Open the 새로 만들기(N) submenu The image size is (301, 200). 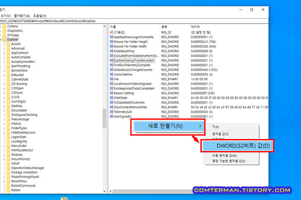point(168,126)
